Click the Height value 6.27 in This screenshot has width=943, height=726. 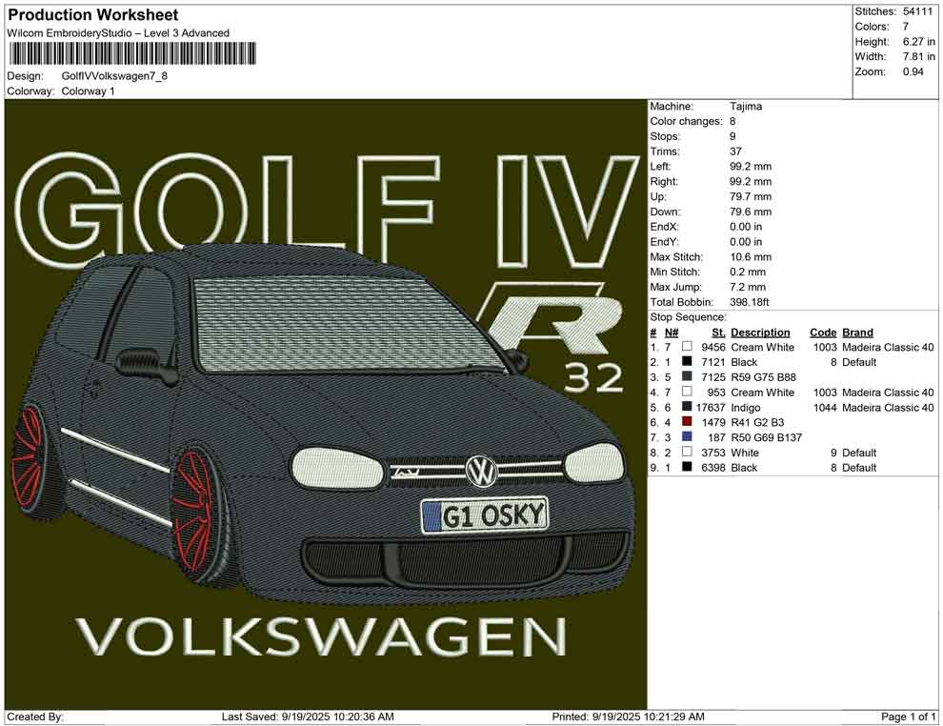(x=919, y=42)
